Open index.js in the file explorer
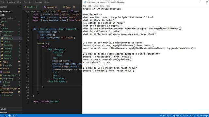Viewport: 209px width, 117px height. click(6, 69)
